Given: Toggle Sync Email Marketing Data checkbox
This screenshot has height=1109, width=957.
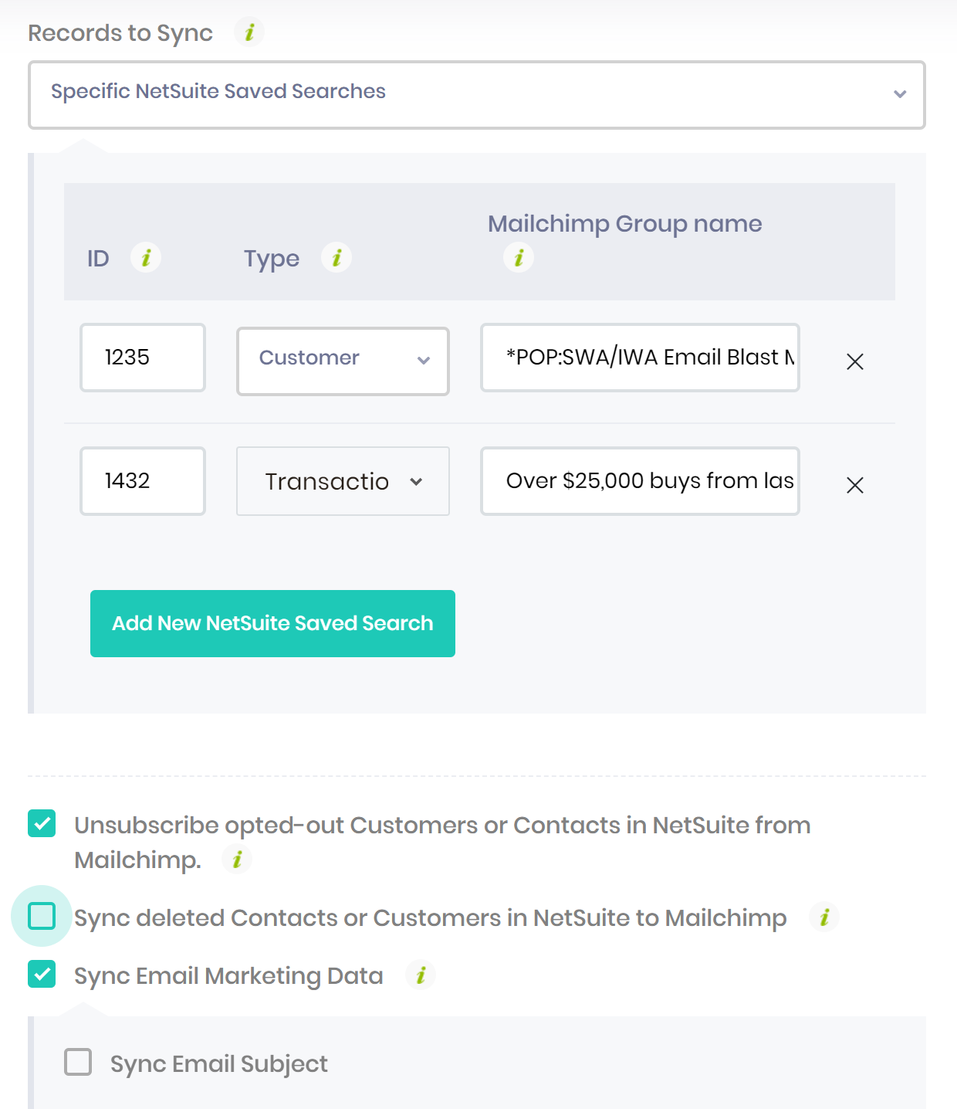Looking at the screenshot, I should pyautogui.click(x=42, y=974).
